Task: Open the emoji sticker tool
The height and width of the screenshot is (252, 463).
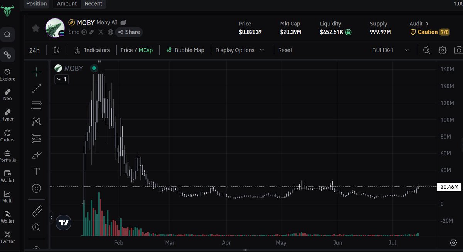Action: point(37,188)
